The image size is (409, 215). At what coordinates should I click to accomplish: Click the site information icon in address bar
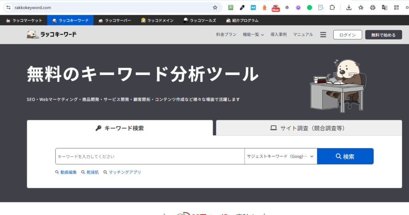(x=8, y=8)
